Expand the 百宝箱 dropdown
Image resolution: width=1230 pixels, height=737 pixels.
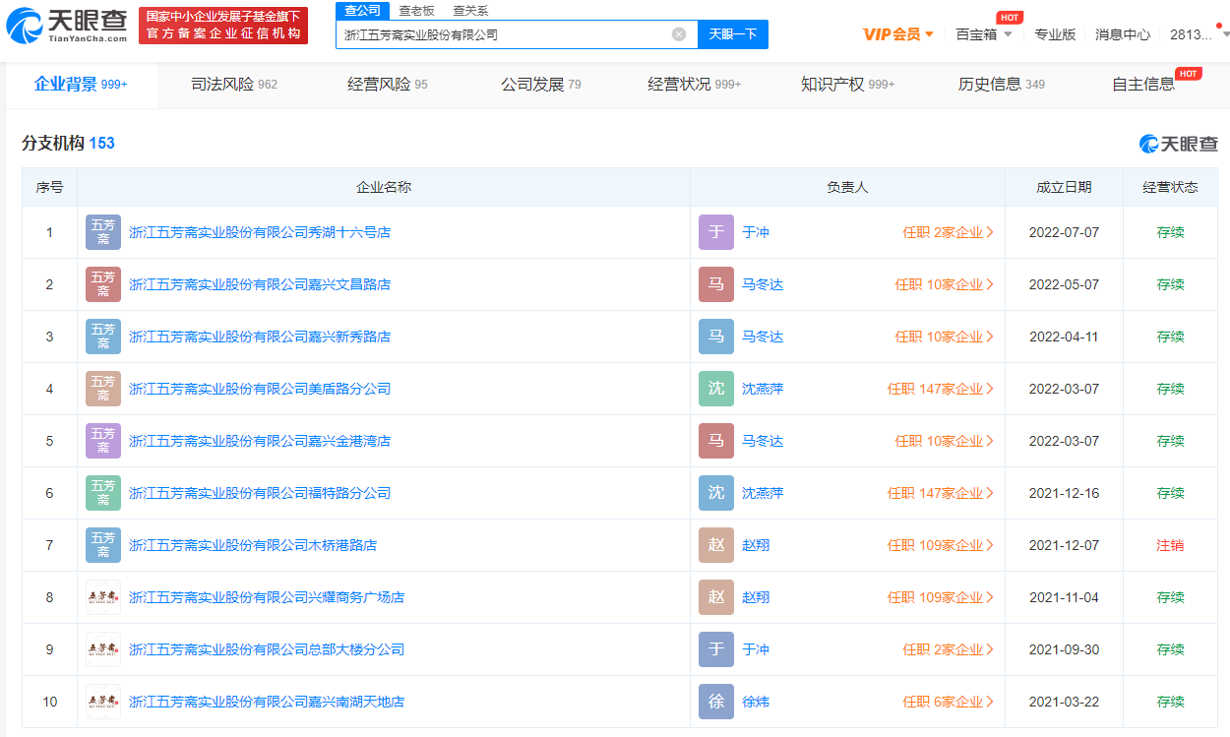click(x=983, y=34)
